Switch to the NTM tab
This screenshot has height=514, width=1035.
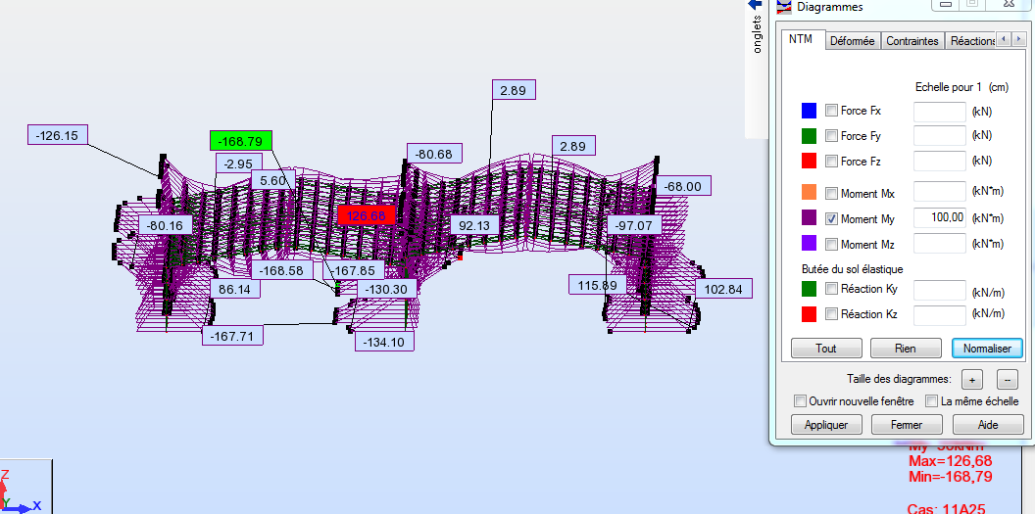coord(802,39)
